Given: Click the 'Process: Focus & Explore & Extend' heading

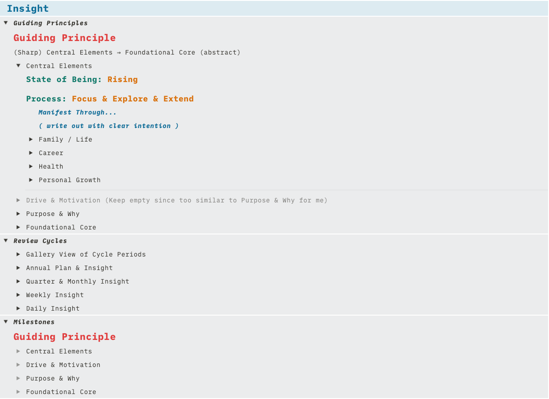Looking at the screenshot, I should tap(110, 99).
